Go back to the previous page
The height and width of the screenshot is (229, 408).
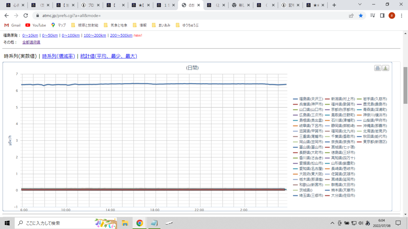pyautogui.click(x=6, y=16)
